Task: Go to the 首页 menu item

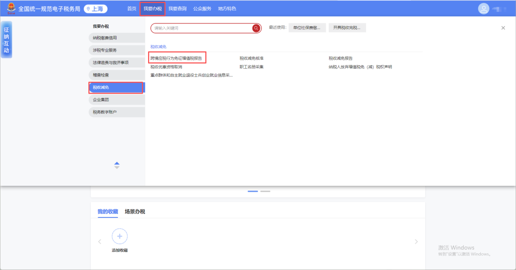Action: tap(132, 9)
